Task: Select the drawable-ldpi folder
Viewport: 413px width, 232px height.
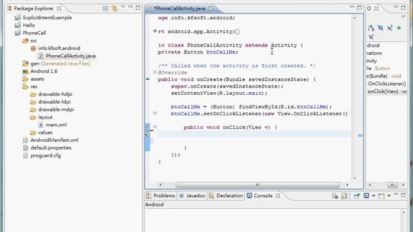Action: [x=54, y=102]
